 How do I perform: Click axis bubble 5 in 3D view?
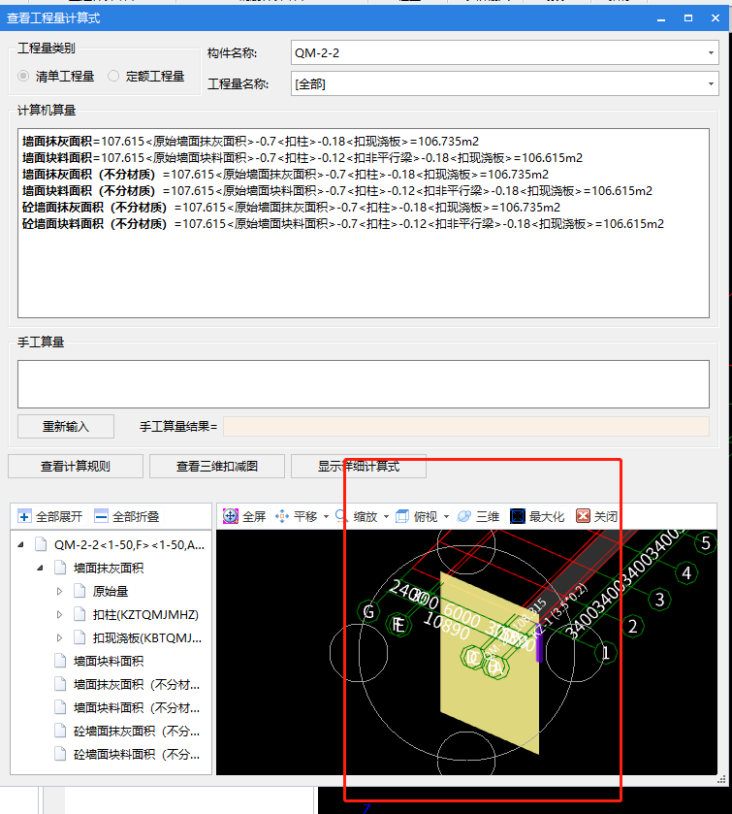point(706,543)
